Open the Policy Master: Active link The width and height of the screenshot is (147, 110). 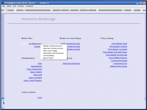(119, 44)
